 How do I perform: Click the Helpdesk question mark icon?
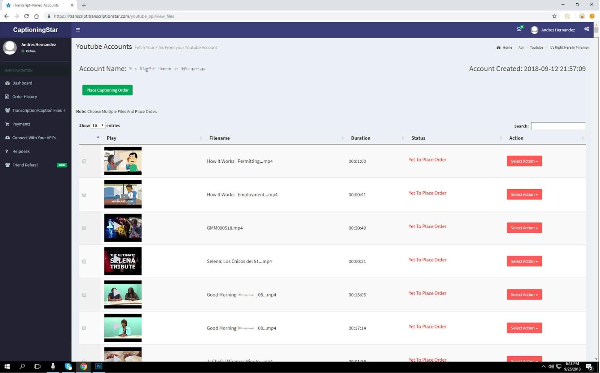(x=7, y=151)
